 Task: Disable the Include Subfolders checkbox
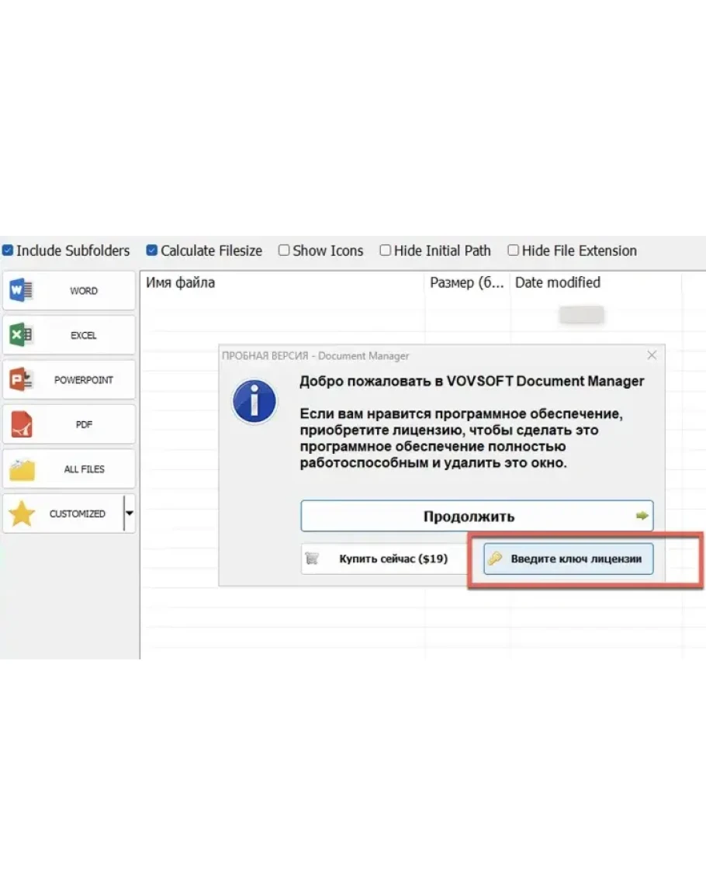[8, 251]
